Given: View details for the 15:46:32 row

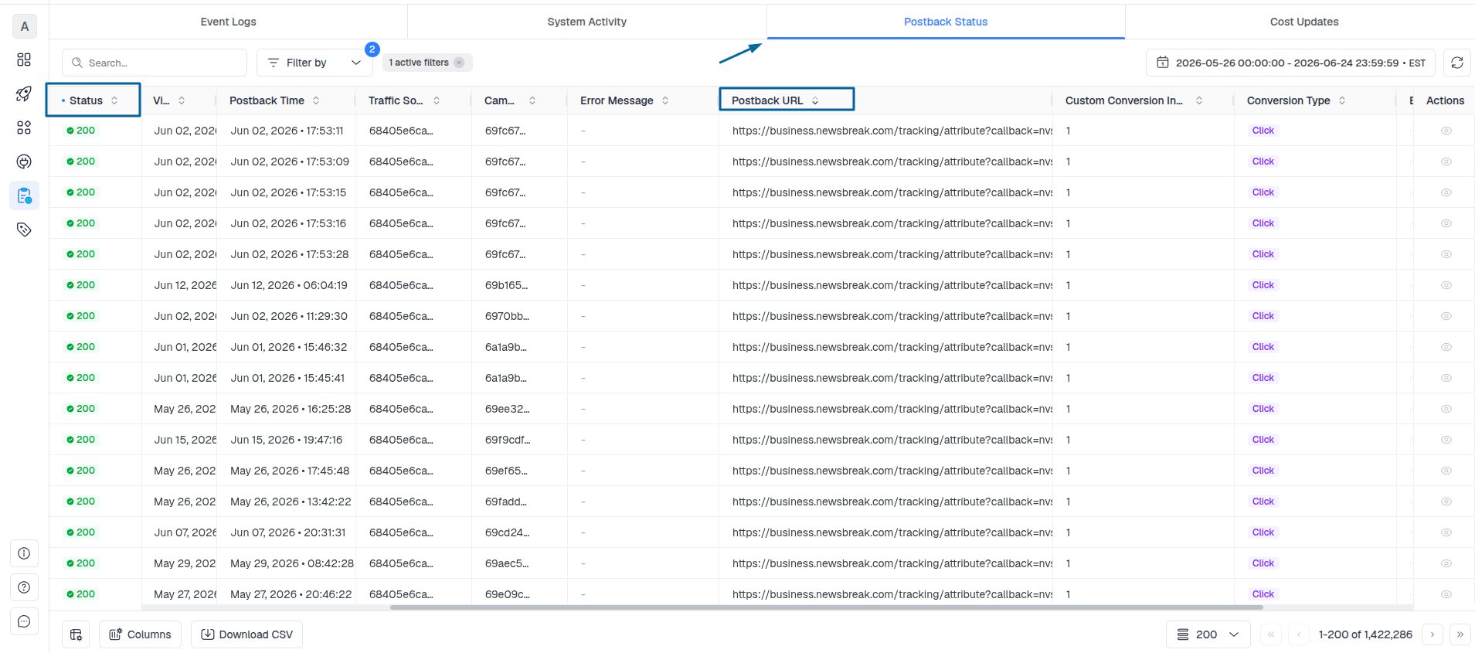Looking at the screenshot, I should tap(1446, 347).
